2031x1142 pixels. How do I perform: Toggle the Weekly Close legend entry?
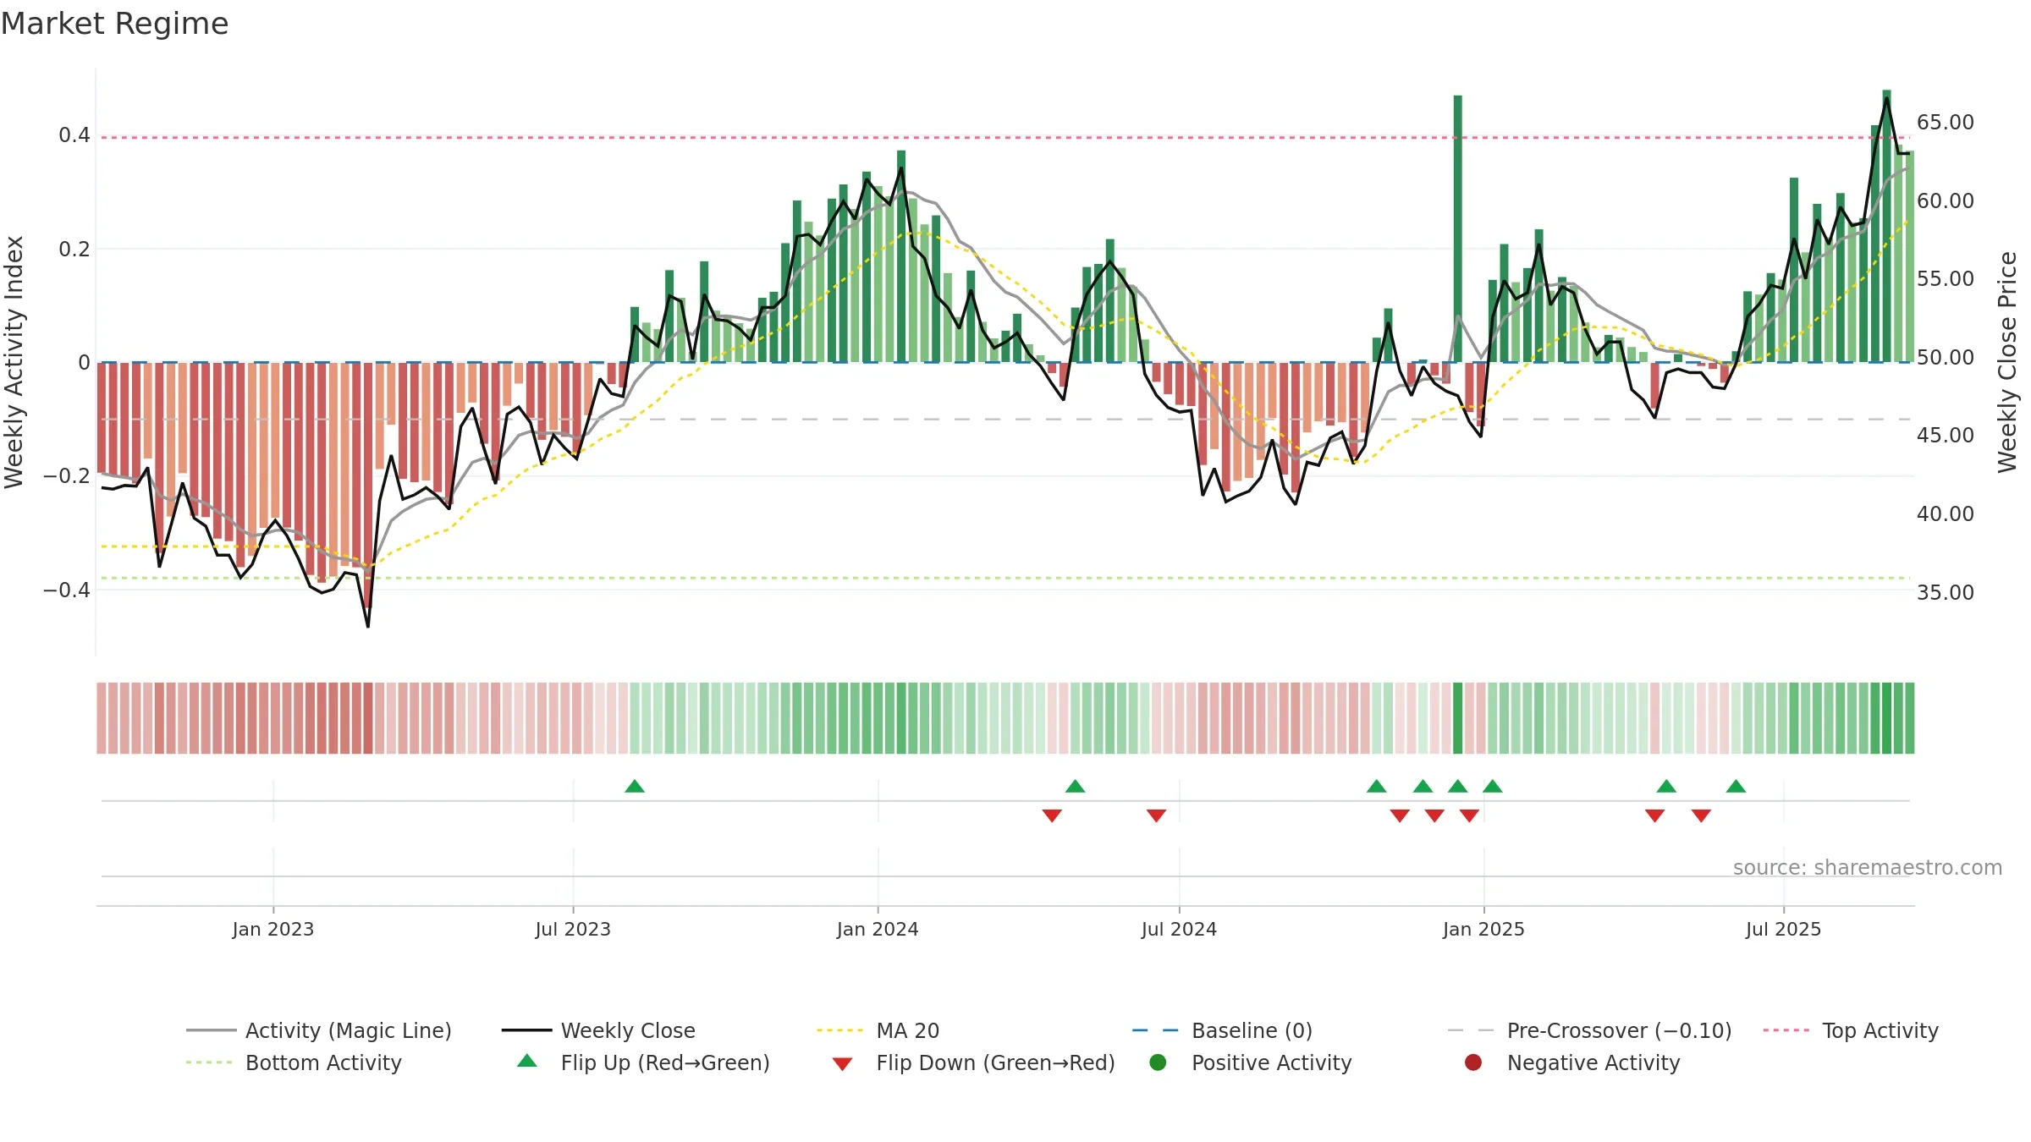click(x=598, y=1030)
